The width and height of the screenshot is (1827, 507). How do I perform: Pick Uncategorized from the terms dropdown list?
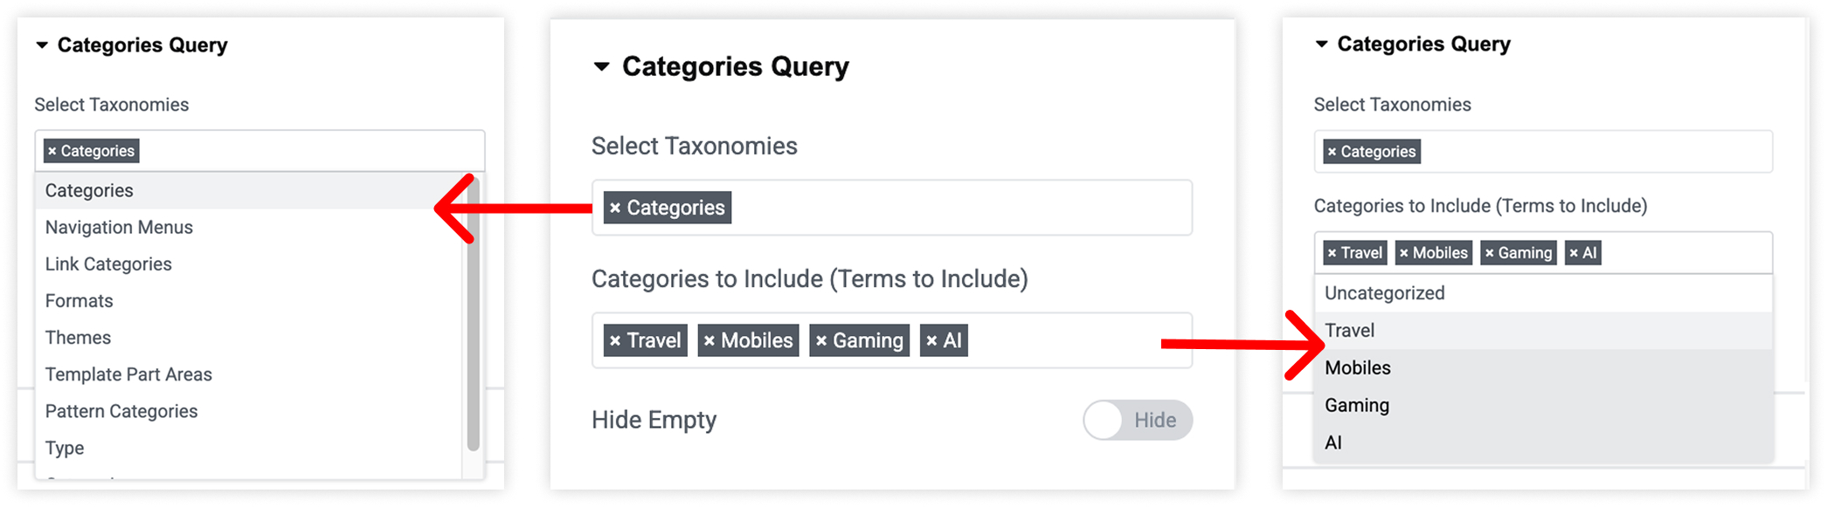tap(1384, 294)
